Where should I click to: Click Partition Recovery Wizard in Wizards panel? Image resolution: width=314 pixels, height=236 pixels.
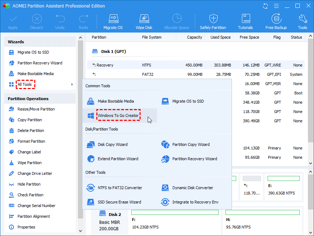[40, 63]
